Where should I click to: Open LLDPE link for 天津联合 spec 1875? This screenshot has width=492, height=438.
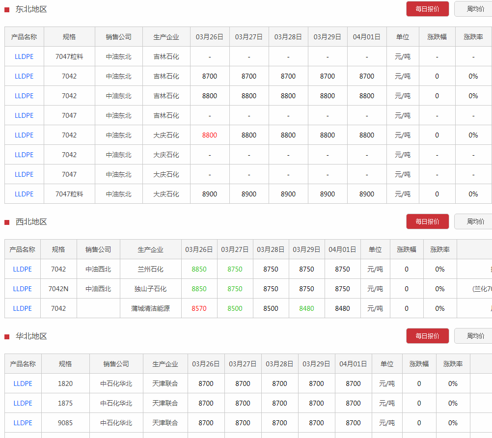(23, 403)
